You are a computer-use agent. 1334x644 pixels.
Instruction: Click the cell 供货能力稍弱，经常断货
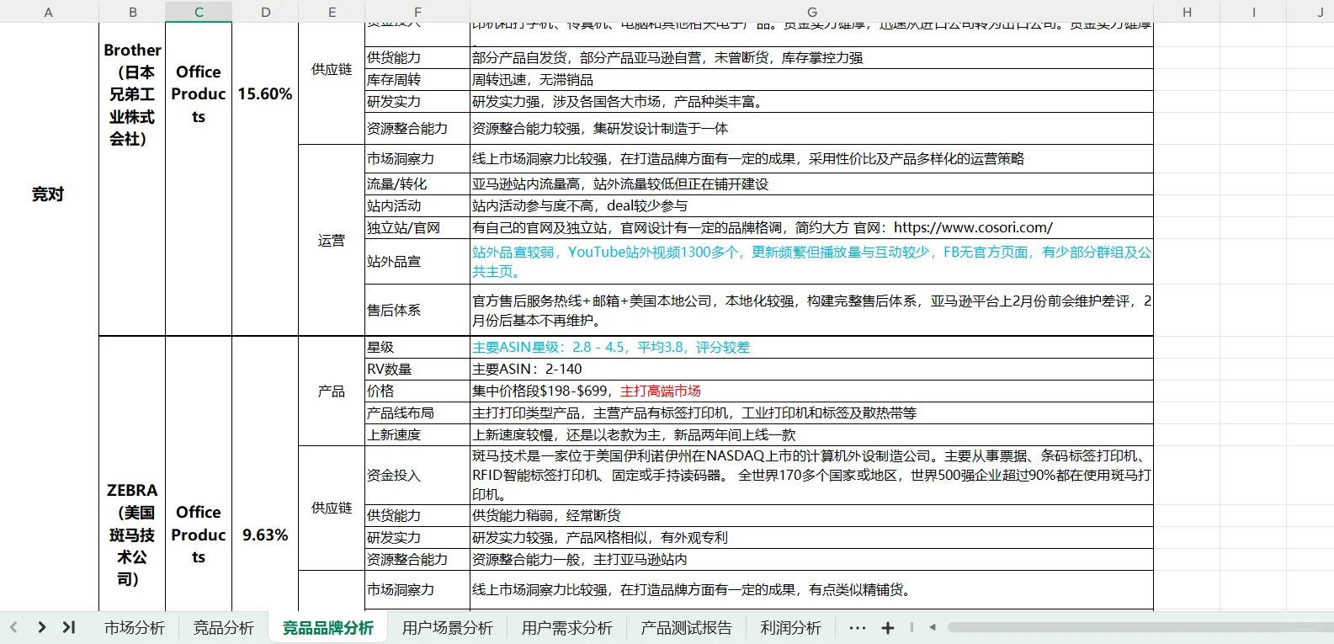811,516
